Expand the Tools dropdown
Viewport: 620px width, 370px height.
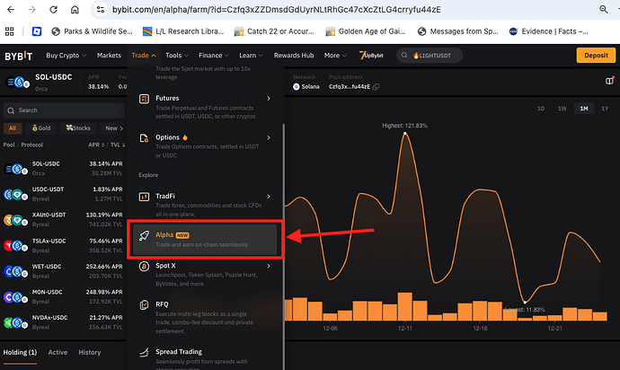pyautogui.click(x=177, y=56)
